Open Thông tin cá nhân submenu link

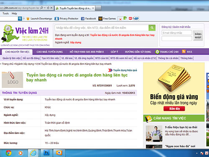168,58
